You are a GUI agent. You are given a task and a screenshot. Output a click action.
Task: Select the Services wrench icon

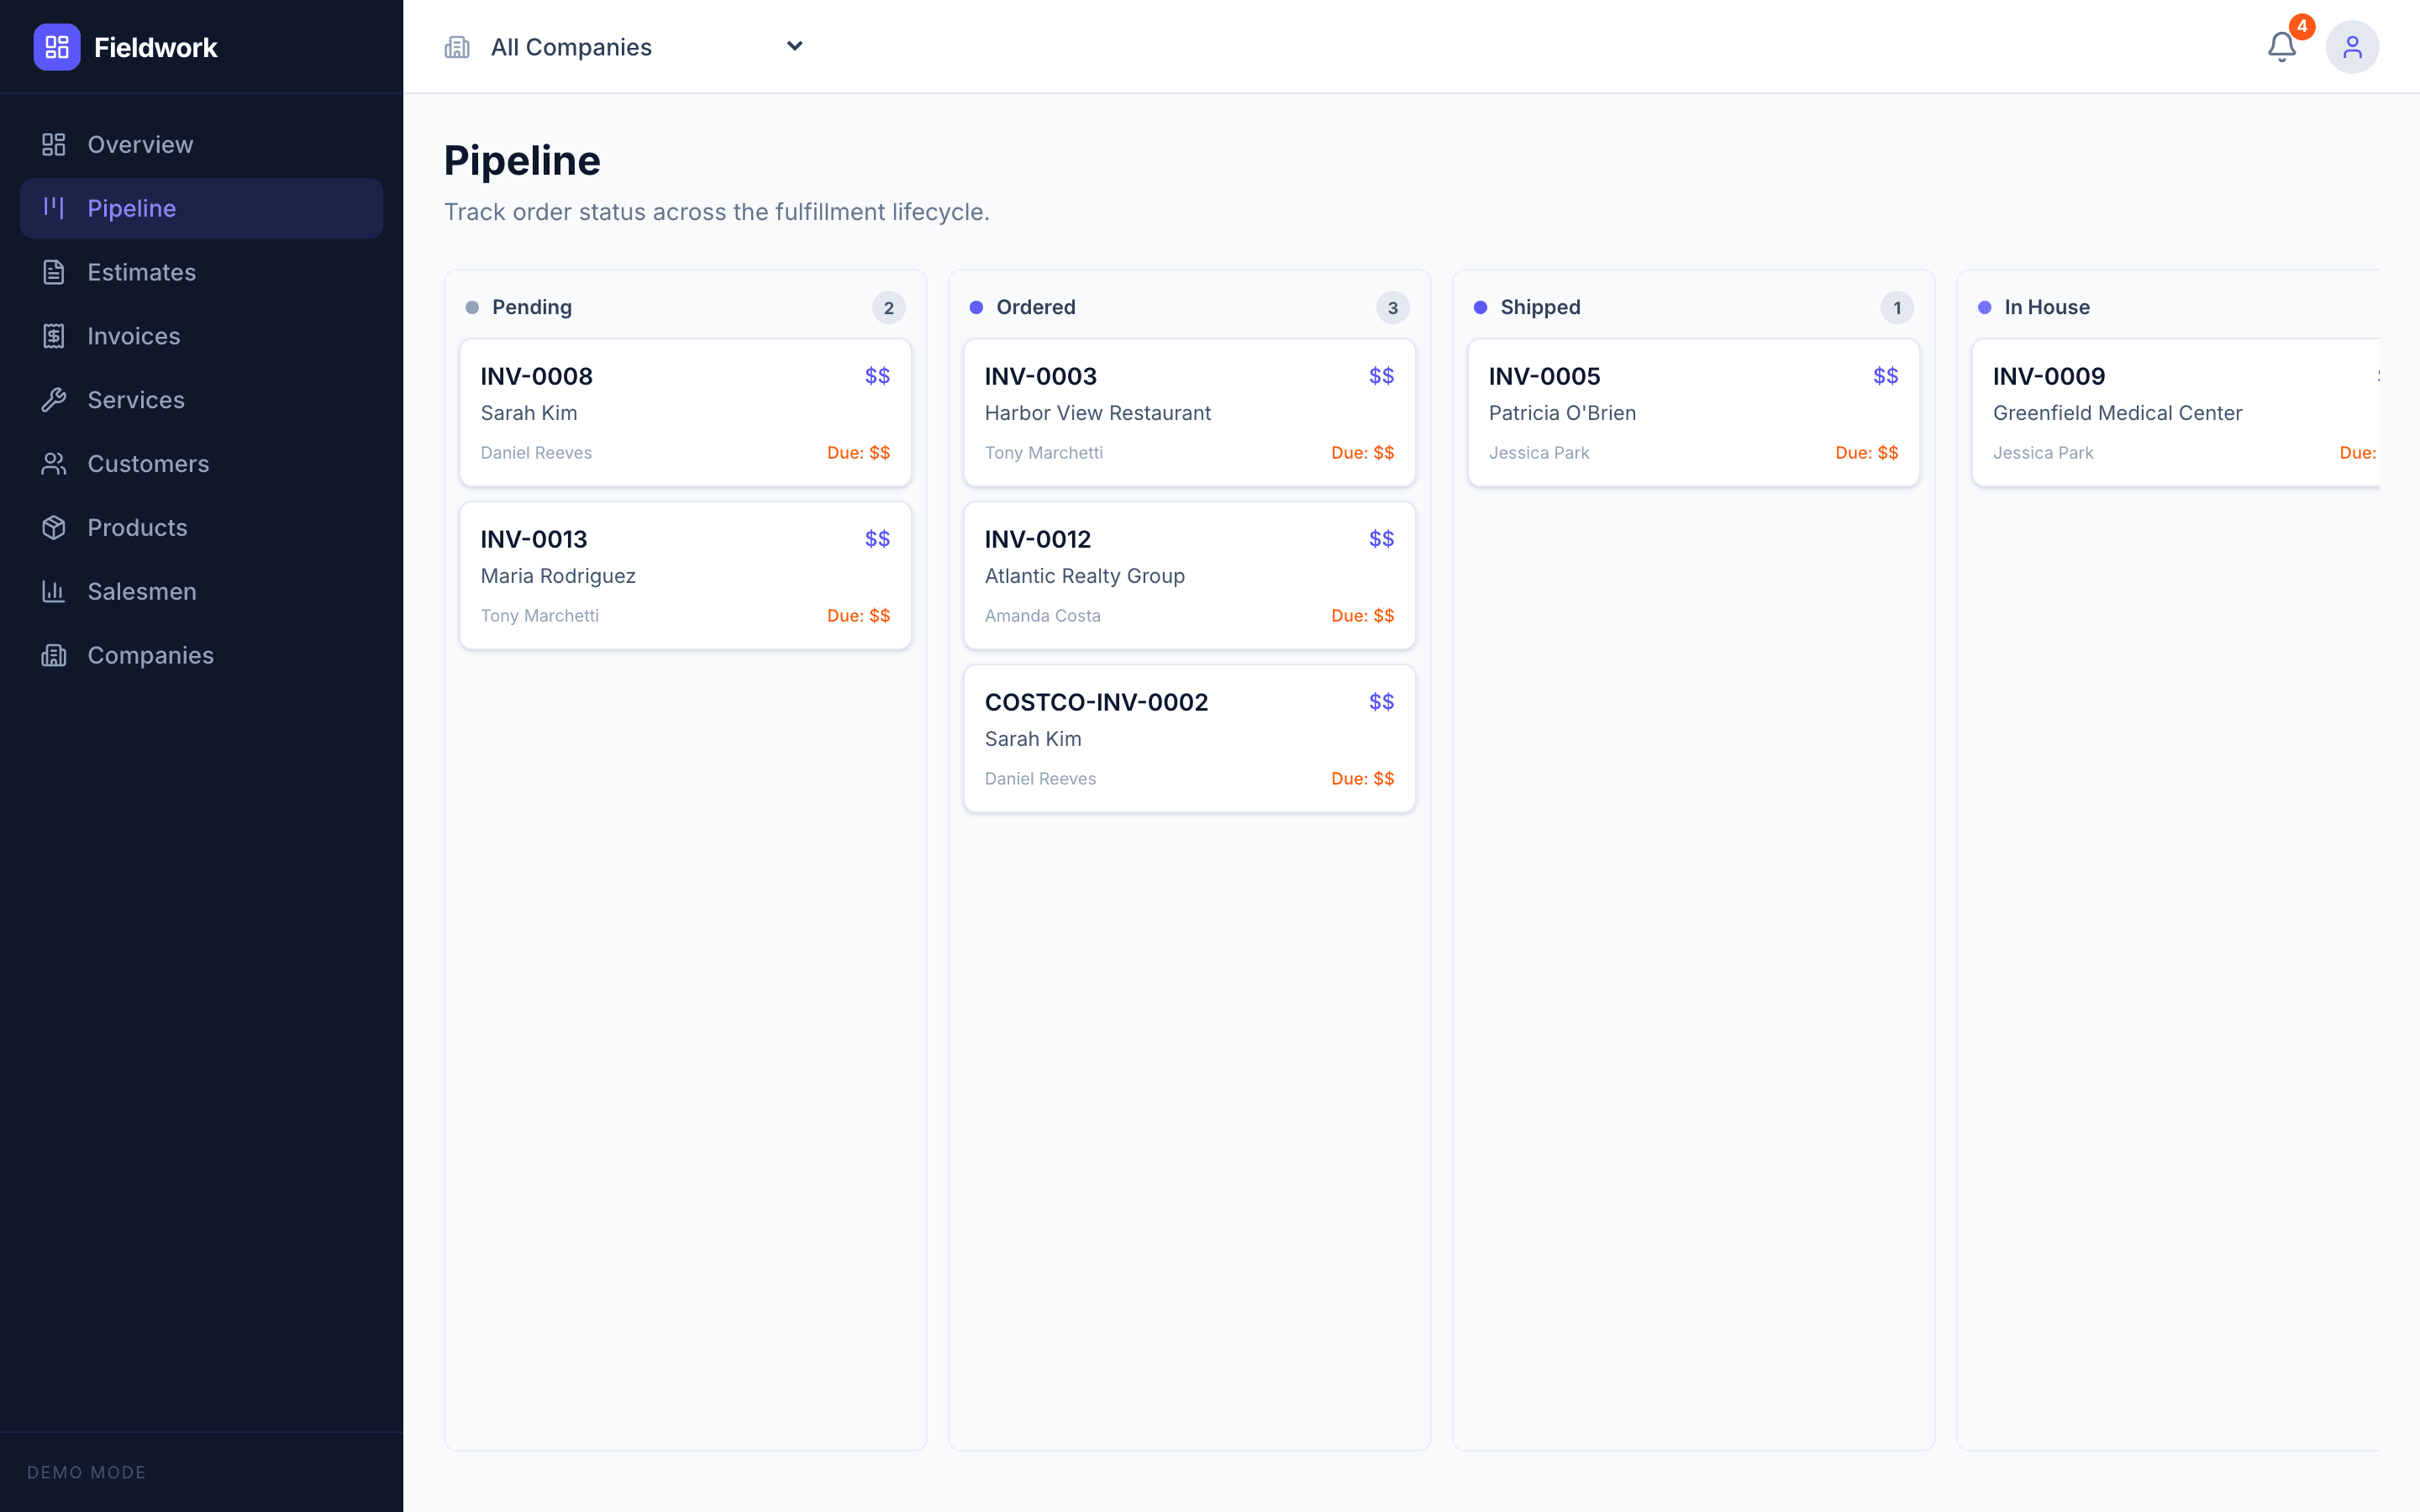(x=54, y=400)
